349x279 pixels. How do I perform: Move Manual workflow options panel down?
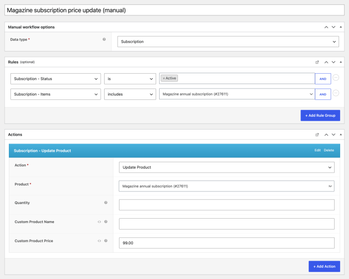334,27
